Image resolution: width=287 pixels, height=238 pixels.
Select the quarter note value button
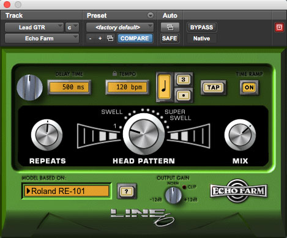(165, 87)
